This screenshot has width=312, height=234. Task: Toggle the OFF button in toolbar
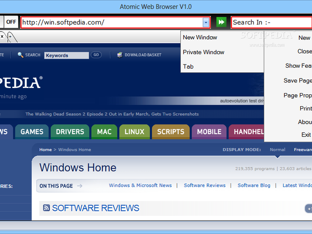point(11,22)
